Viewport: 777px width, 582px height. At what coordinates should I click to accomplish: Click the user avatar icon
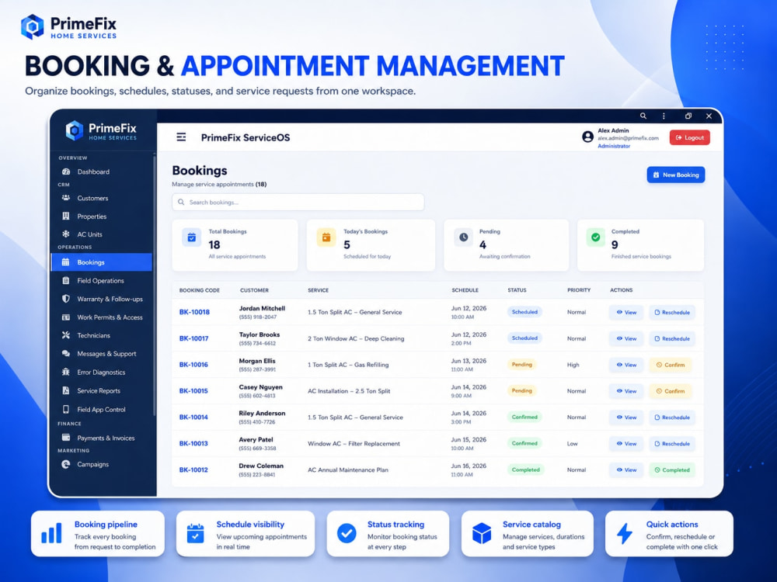(x=587, y=137)
